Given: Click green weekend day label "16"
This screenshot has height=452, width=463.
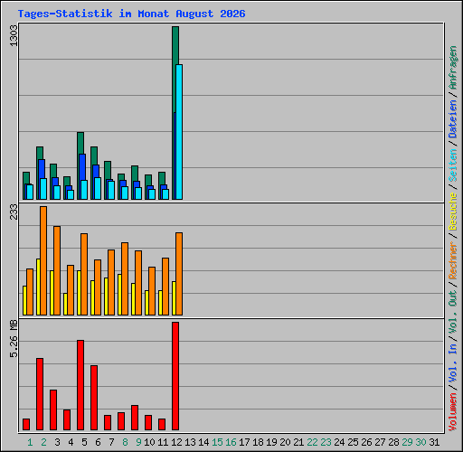Looking at the screenshot, I should click(x=231, y=442).
